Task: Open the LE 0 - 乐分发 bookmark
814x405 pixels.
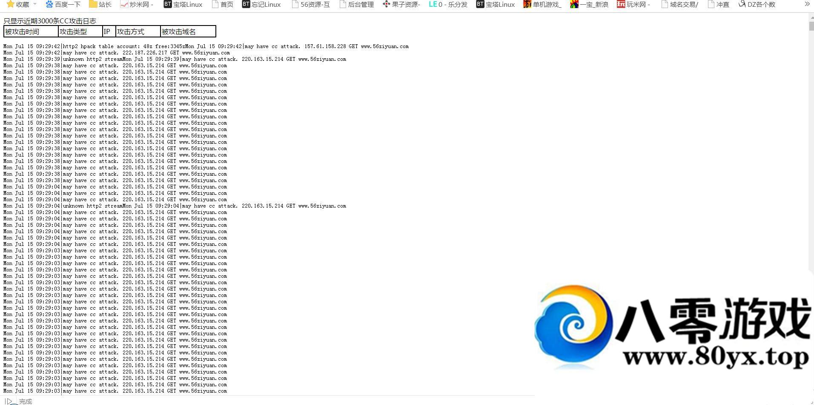Action: point(448,4)
